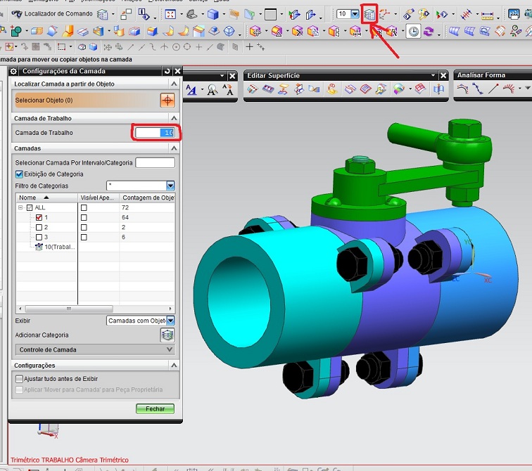Click the blue spline analysis icon in Analisar Forma
The width and height of the screenshot is (532, 471).
click(x=478, y=89)
